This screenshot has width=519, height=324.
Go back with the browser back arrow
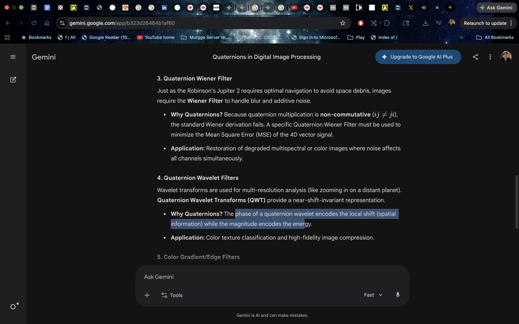(8, 23)
